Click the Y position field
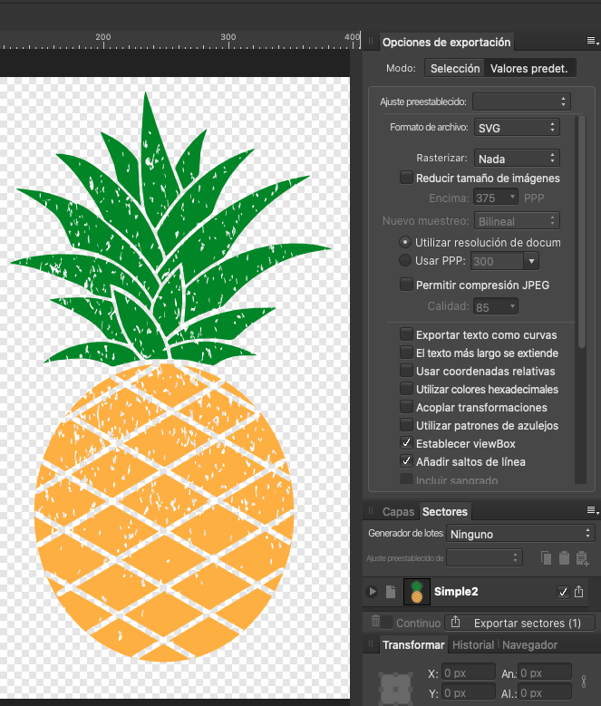Viewport: 601px width, 706px height. pos(468,693)
